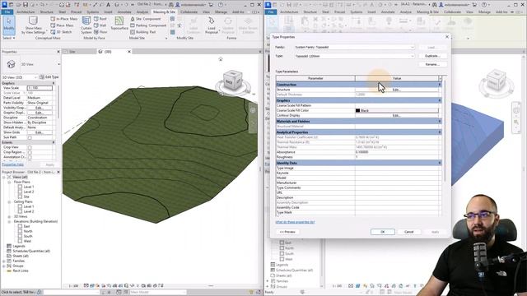Open the Architecture ribbon tab

click(x=26, y=12)
